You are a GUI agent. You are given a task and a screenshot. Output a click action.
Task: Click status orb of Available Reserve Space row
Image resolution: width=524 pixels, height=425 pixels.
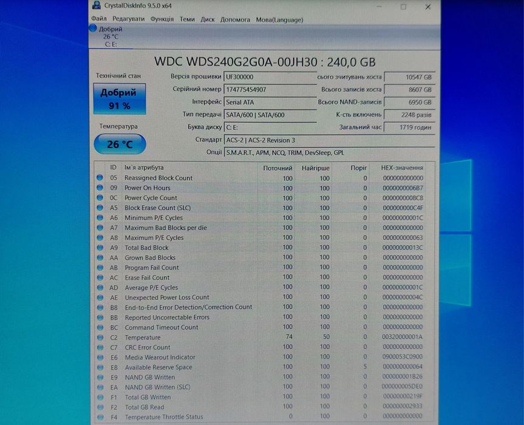tap(100, 367)
